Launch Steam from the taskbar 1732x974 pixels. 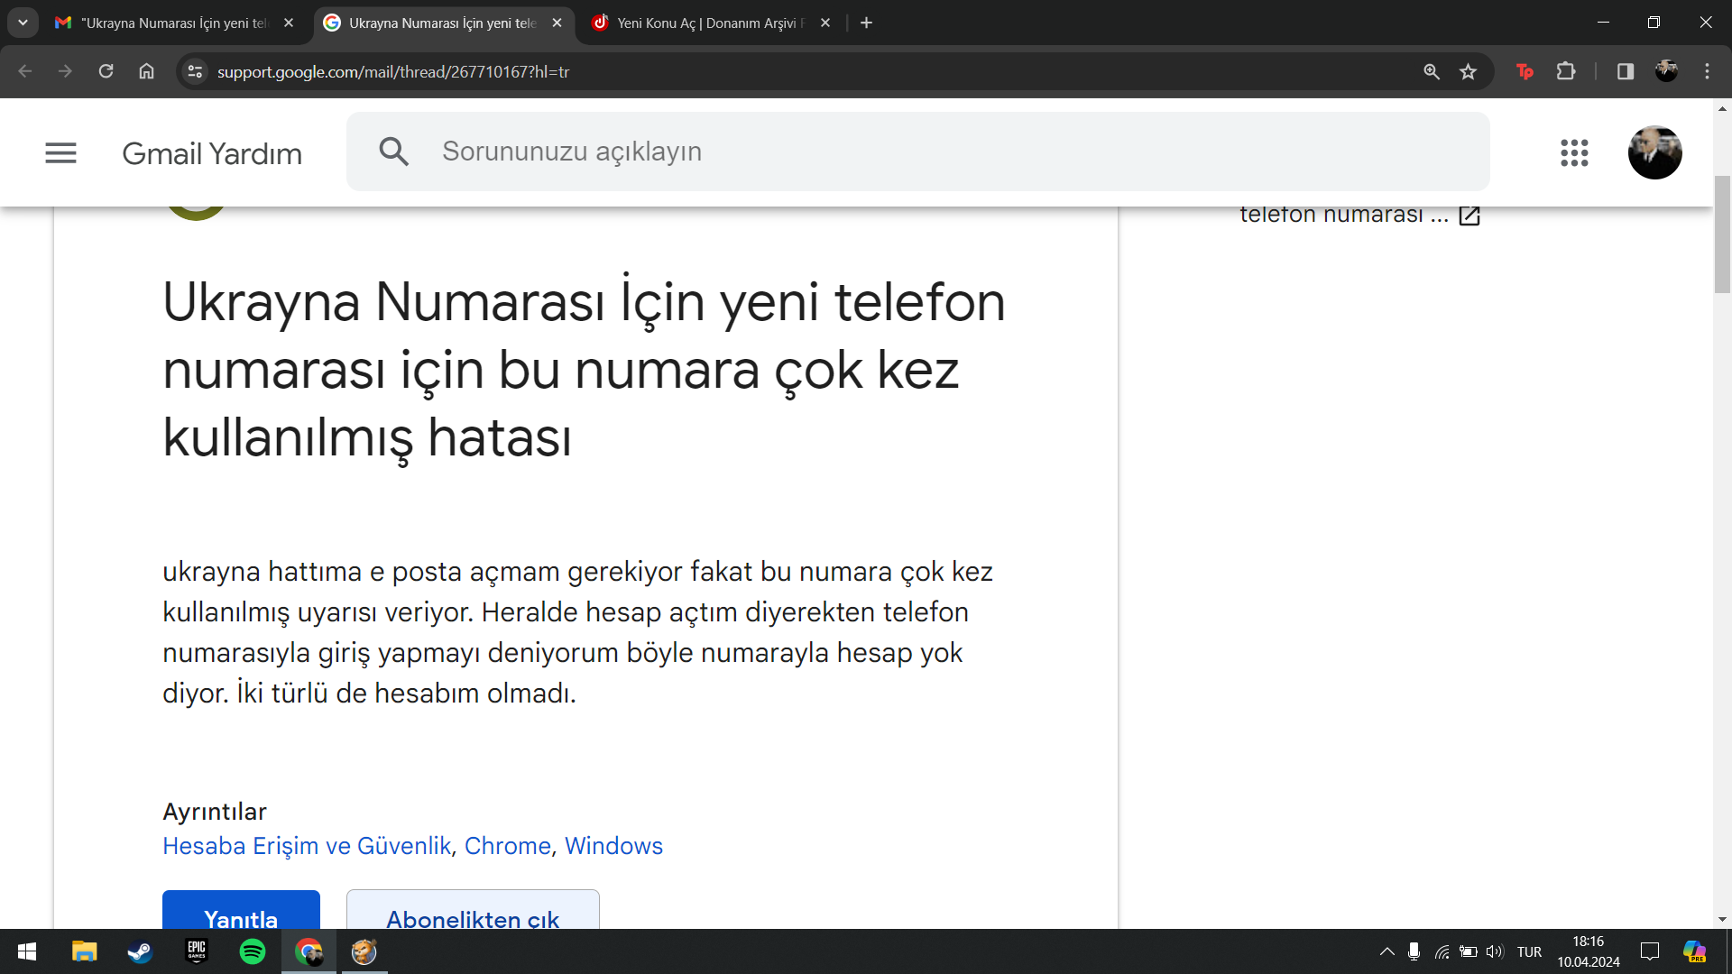[x=140, y=951]
